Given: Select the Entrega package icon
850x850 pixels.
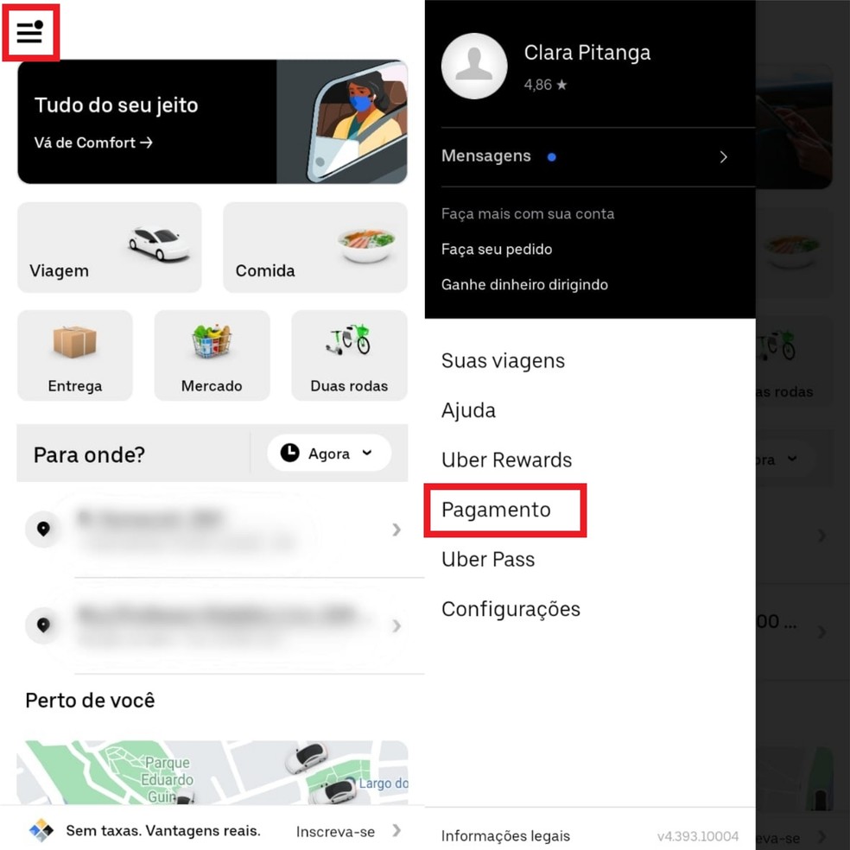Looking at the screenshot, I should 75,341.
